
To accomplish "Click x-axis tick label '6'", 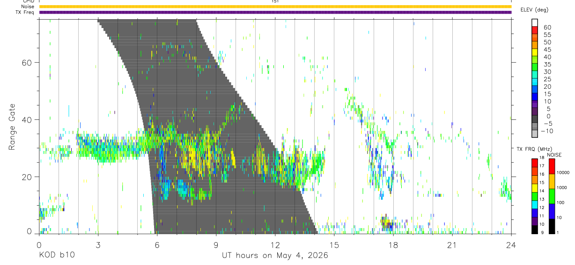I will point(157,245).
